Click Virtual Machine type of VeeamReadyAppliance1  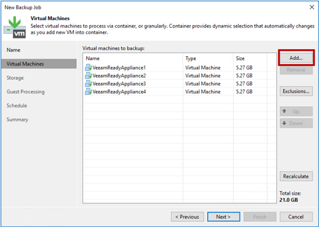(x=203, y=68)
